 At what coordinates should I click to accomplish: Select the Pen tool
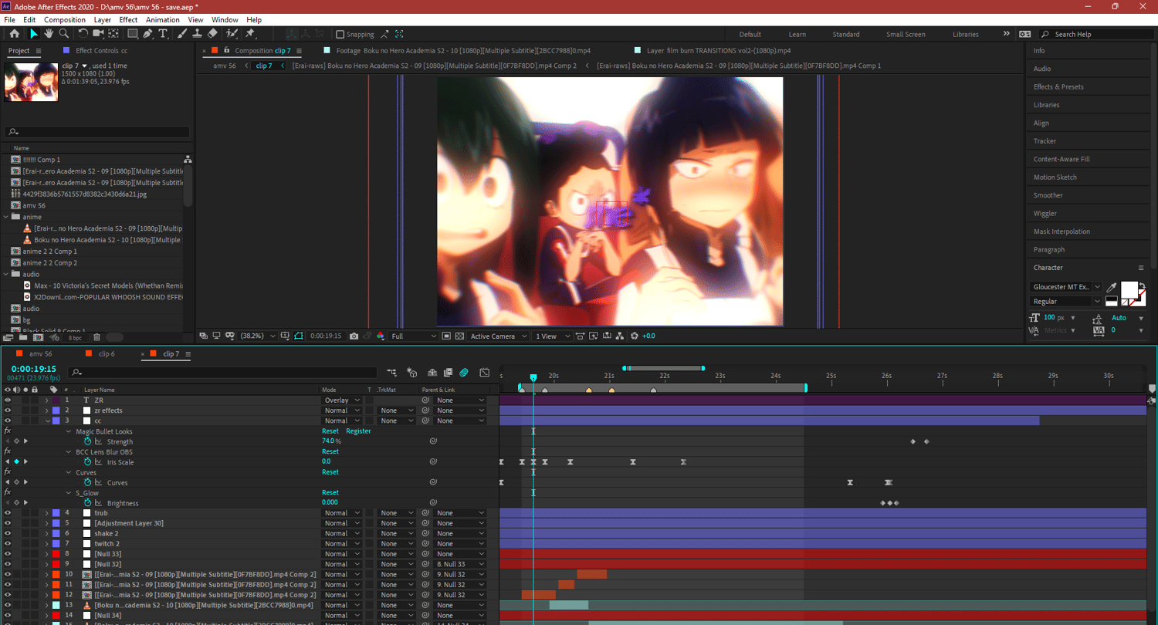[148, 34]
